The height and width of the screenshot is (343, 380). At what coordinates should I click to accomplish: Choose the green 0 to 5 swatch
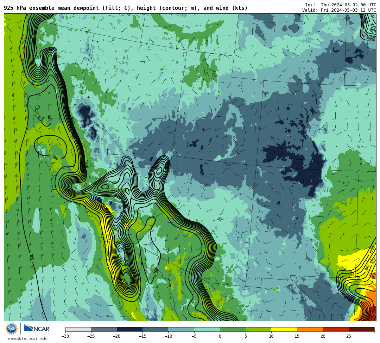coord(233,329)
